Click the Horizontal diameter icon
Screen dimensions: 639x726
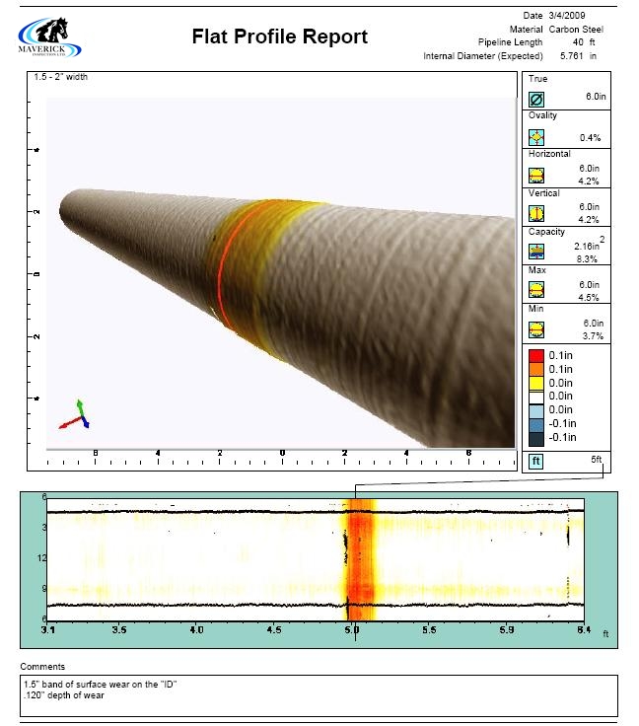(536, 176)
